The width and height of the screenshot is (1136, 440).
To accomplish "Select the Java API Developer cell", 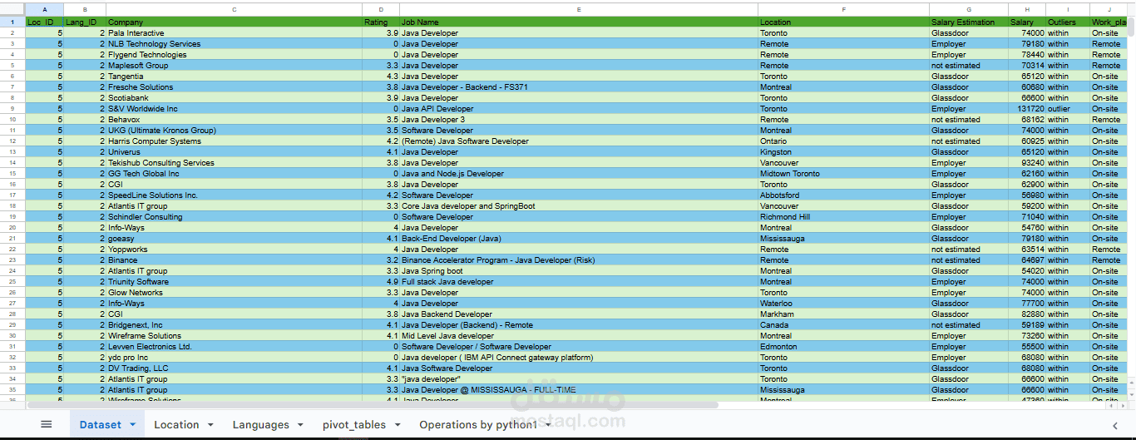I will click(579, 108).
